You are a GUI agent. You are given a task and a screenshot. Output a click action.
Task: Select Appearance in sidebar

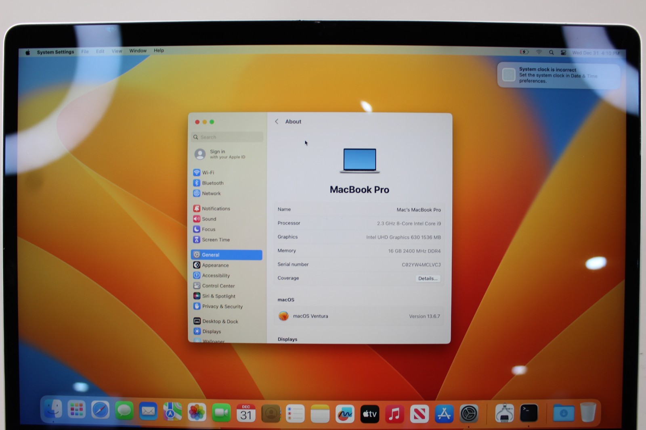pyautogui.click(x=227, y=265)
